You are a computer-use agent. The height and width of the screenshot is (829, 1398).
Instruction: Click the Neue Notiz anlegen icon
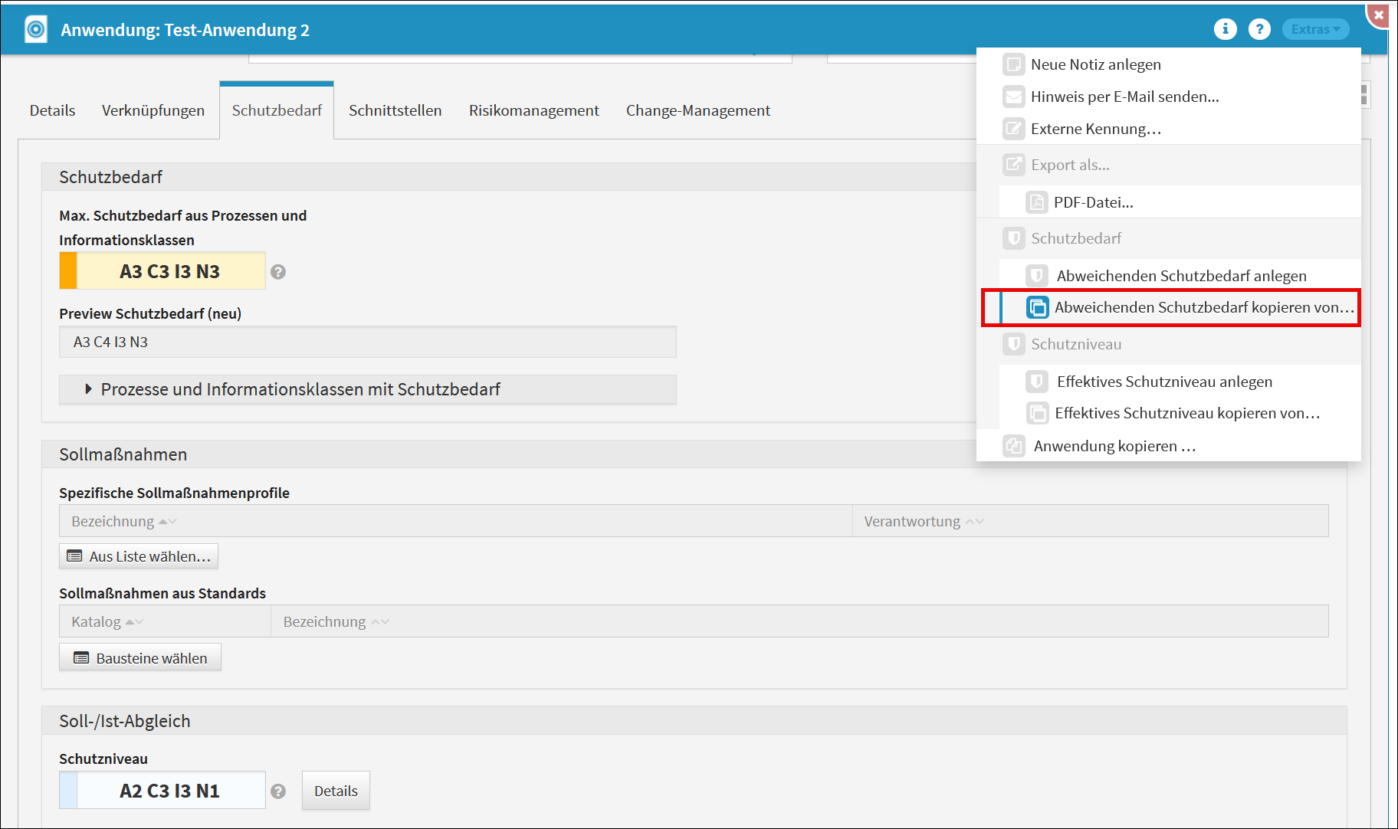(x=1013, y=64)
